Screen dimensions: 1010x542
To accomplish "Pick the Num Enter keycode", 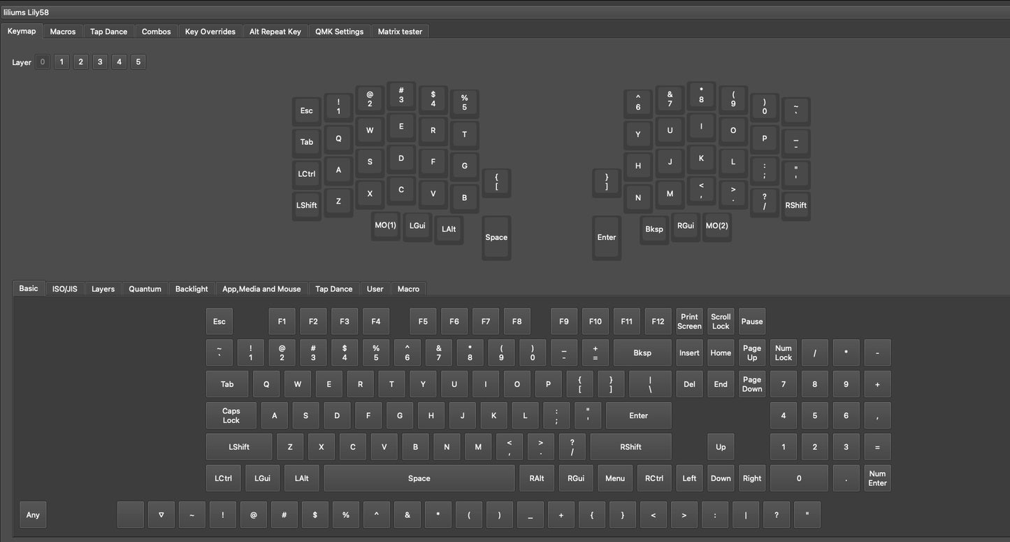I will point(877,478).
